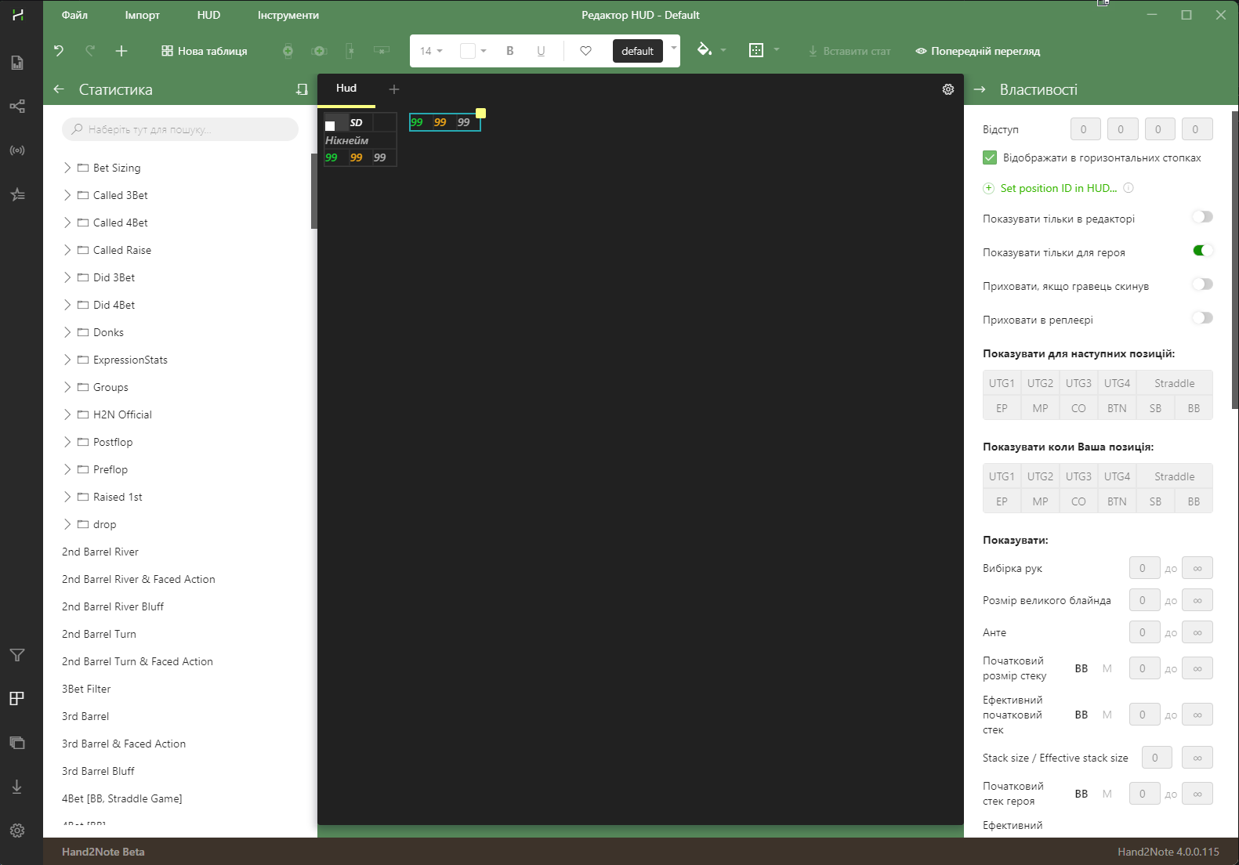Open the font size 14 dropdown
The height and width of the screenshot is (865, 1239).
pyautogui.click(x=431, y=51)
